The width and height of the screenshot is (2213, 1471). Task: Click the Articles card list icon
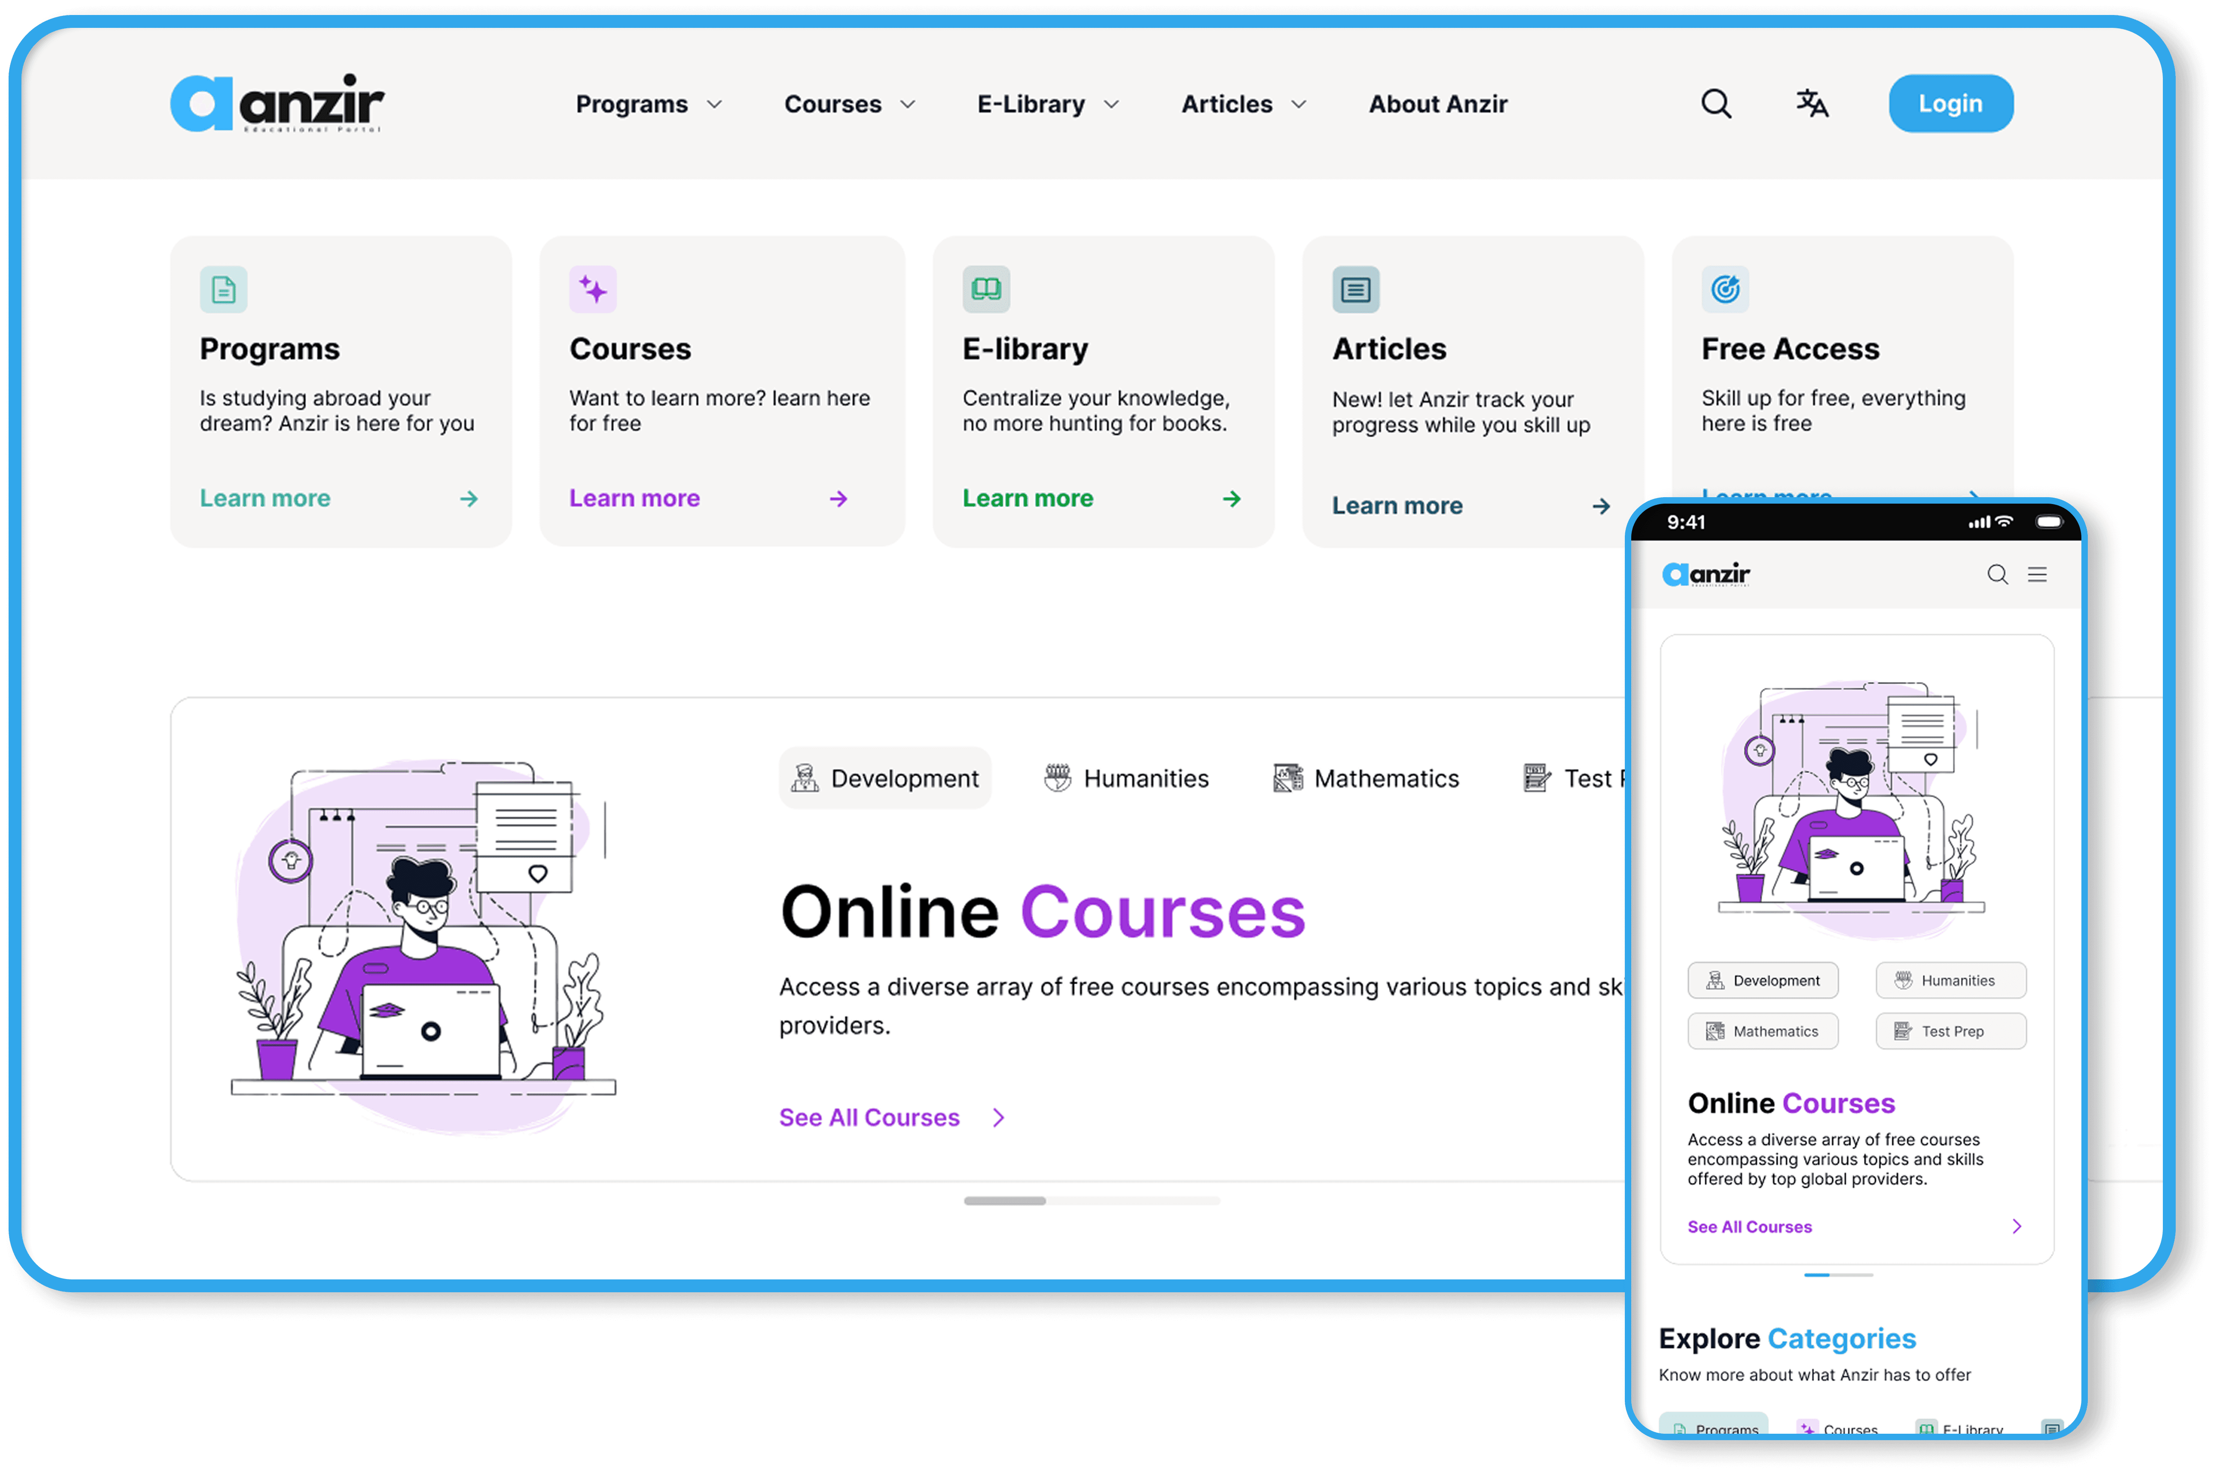(x=1356, y=289)
